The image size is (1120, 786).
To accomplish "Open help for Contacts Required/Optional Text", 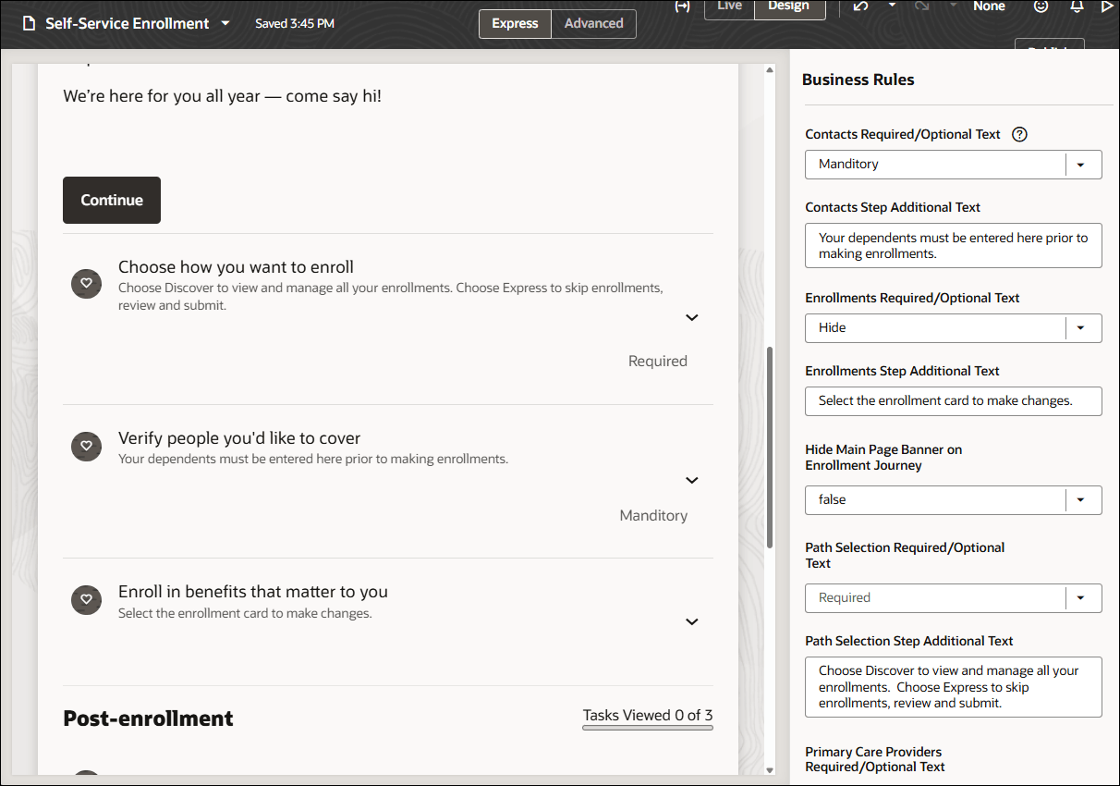I will (x=1019, y=134).
